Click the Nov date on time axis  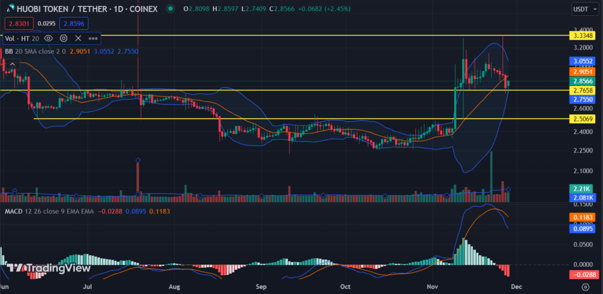(432, 287)
